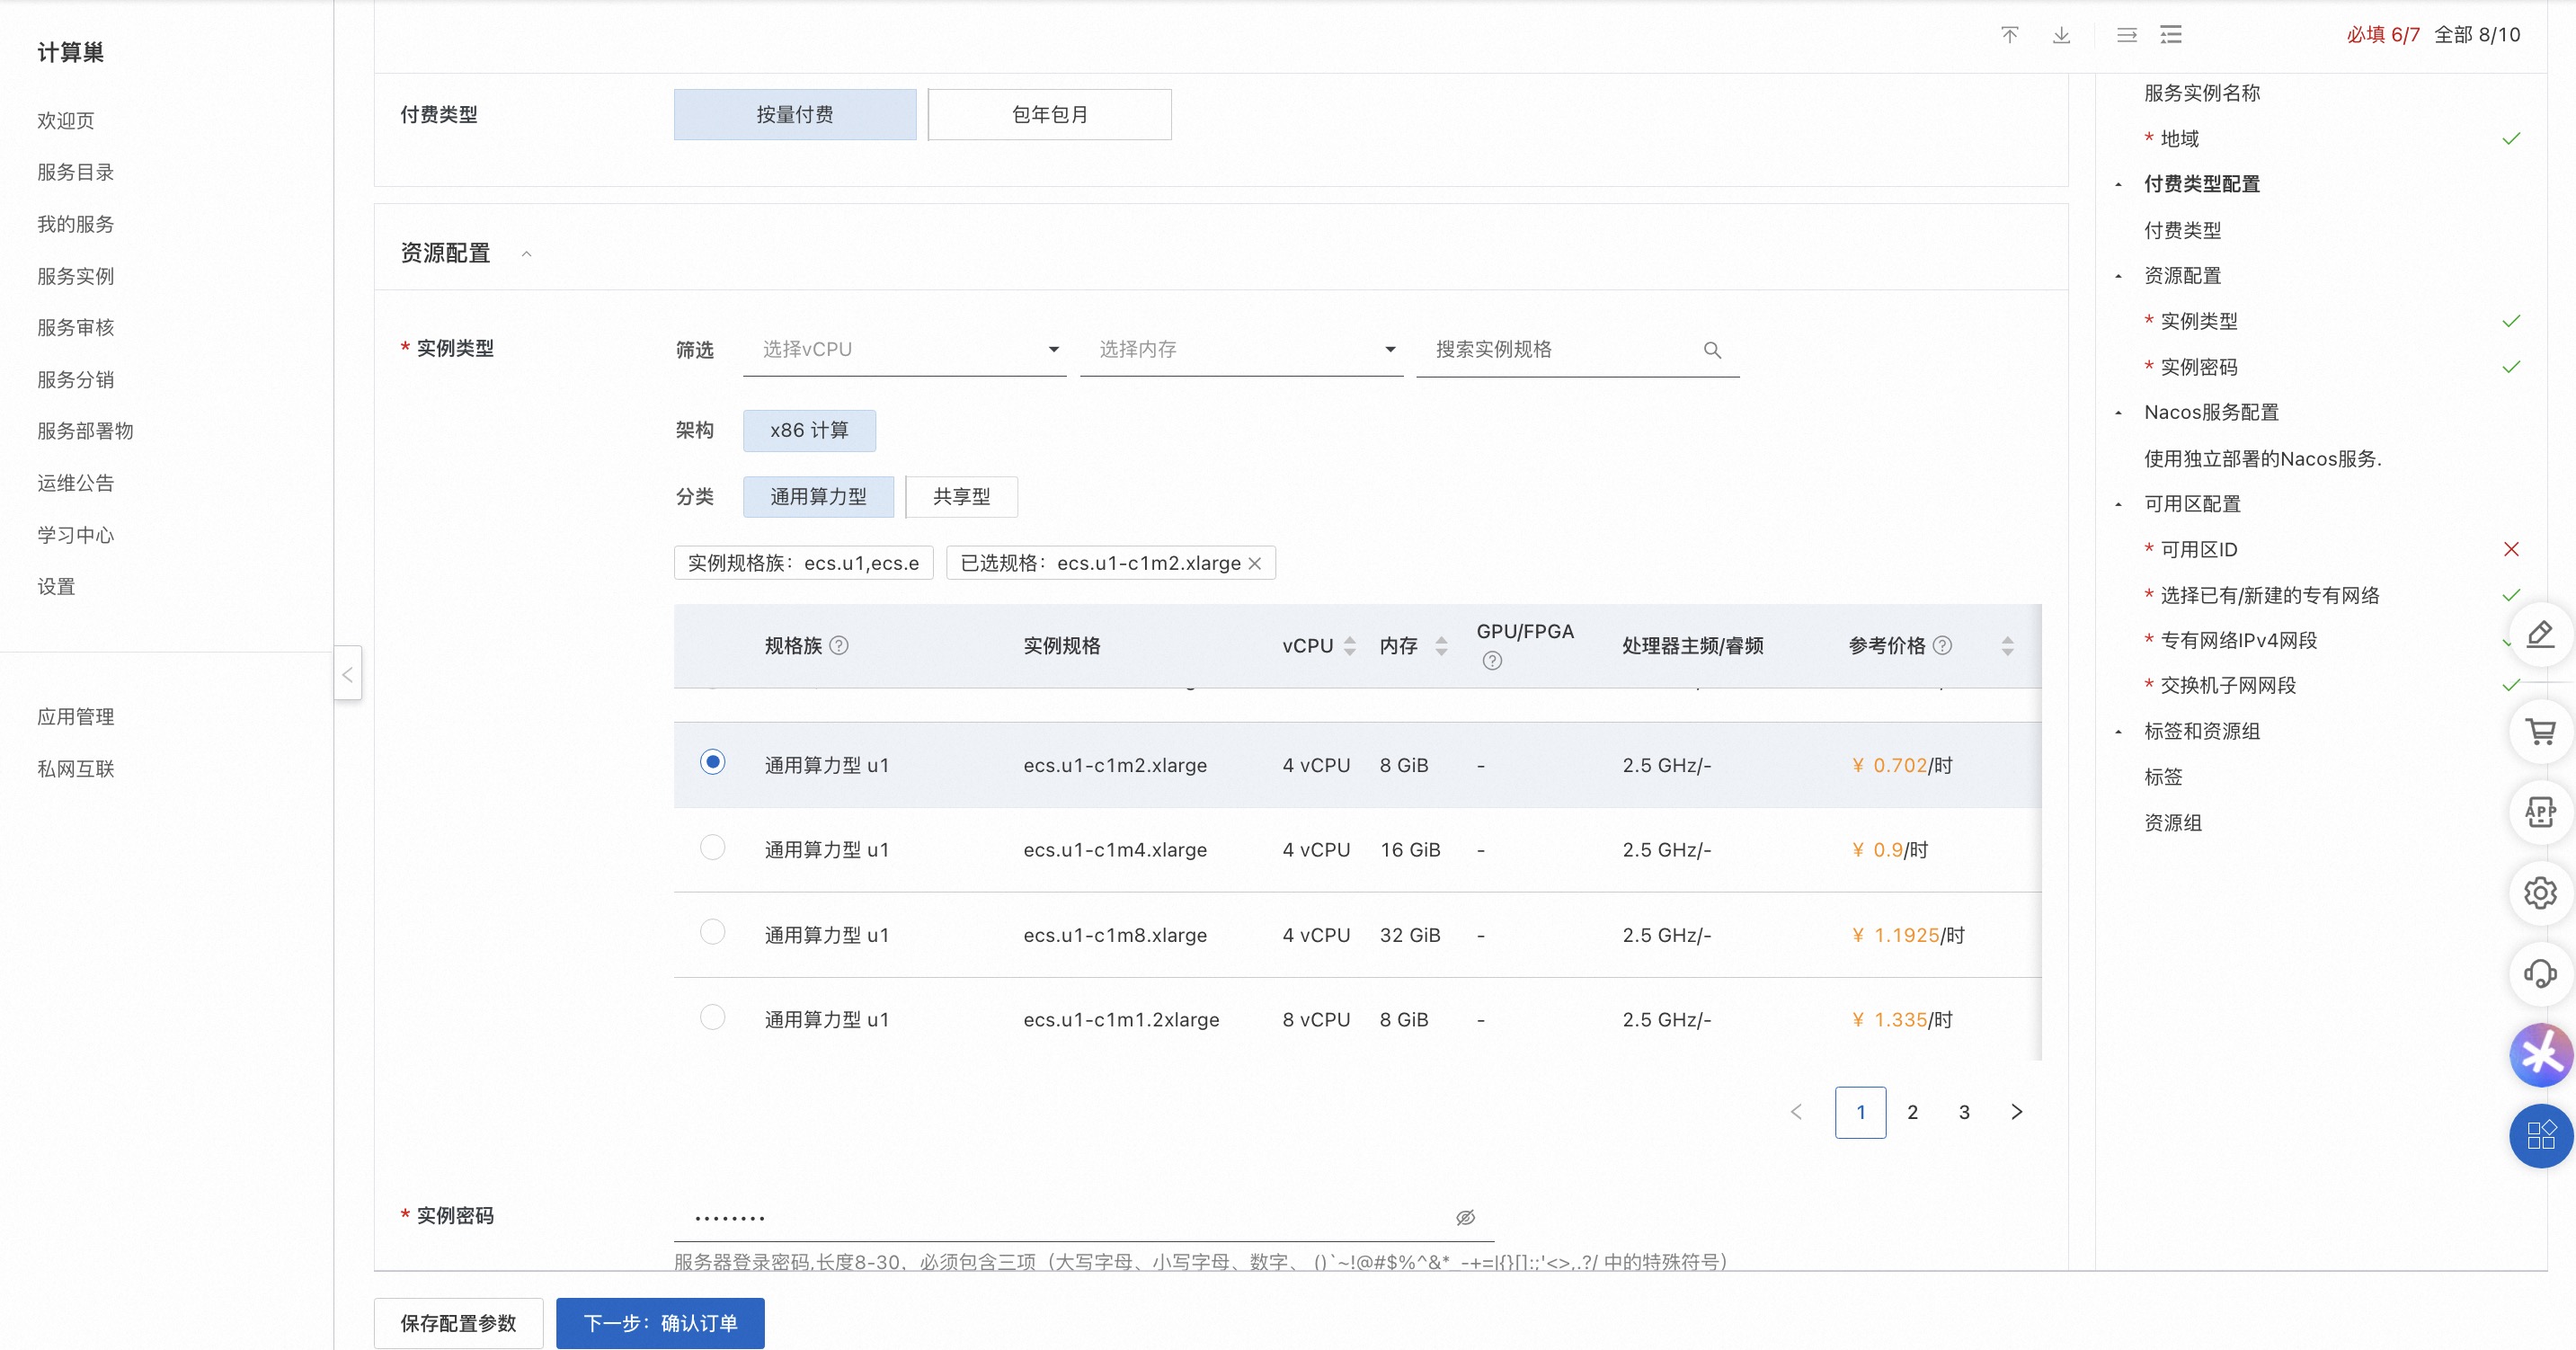Click the search magnifier in instance spec field
This screenshot has height=1350, width=2576.
tap(1712, 350)
